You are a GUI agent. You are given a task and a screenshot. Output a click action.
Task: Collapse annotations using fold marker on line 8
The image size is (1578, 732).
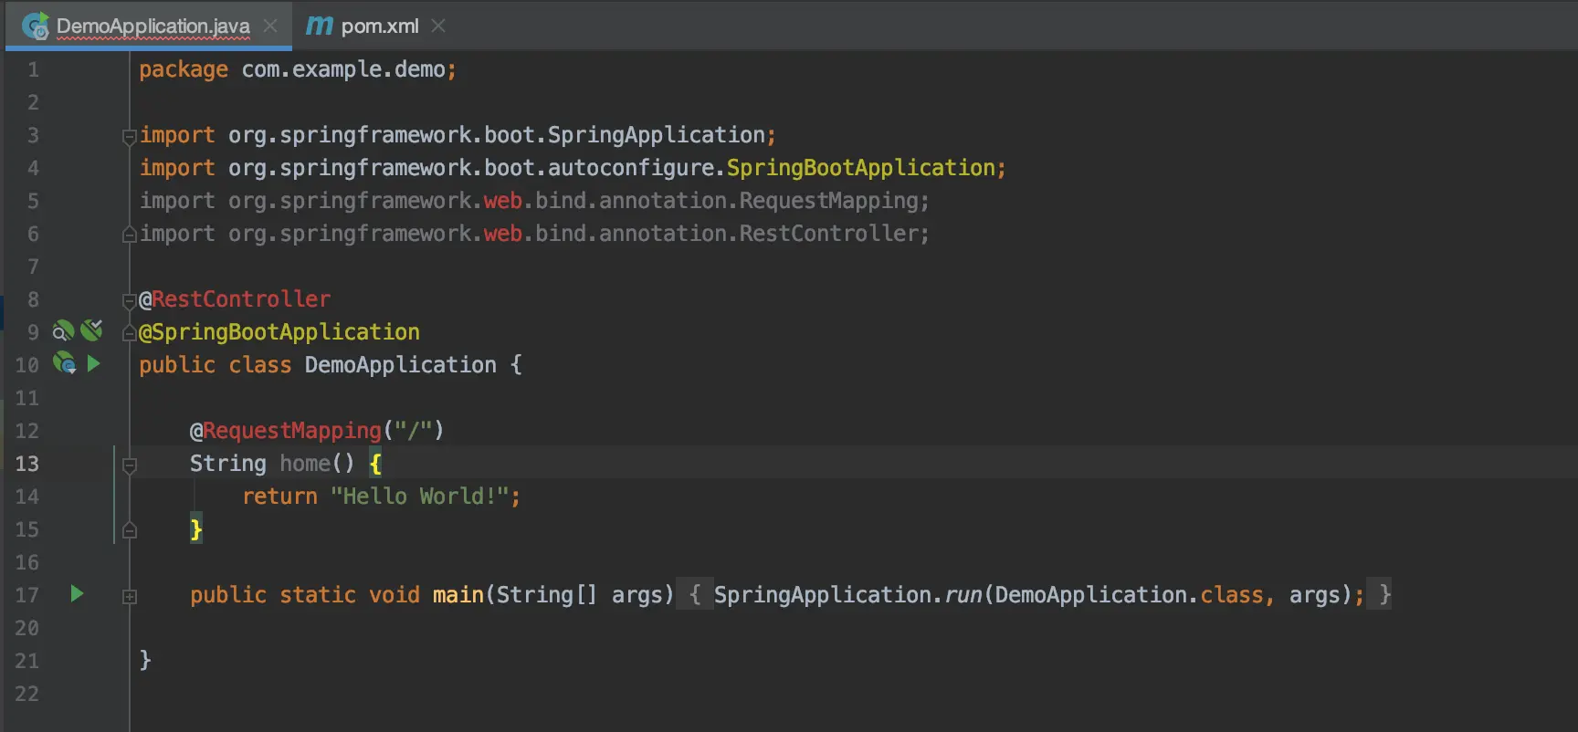pyautogui.click(x=129, y=300)
